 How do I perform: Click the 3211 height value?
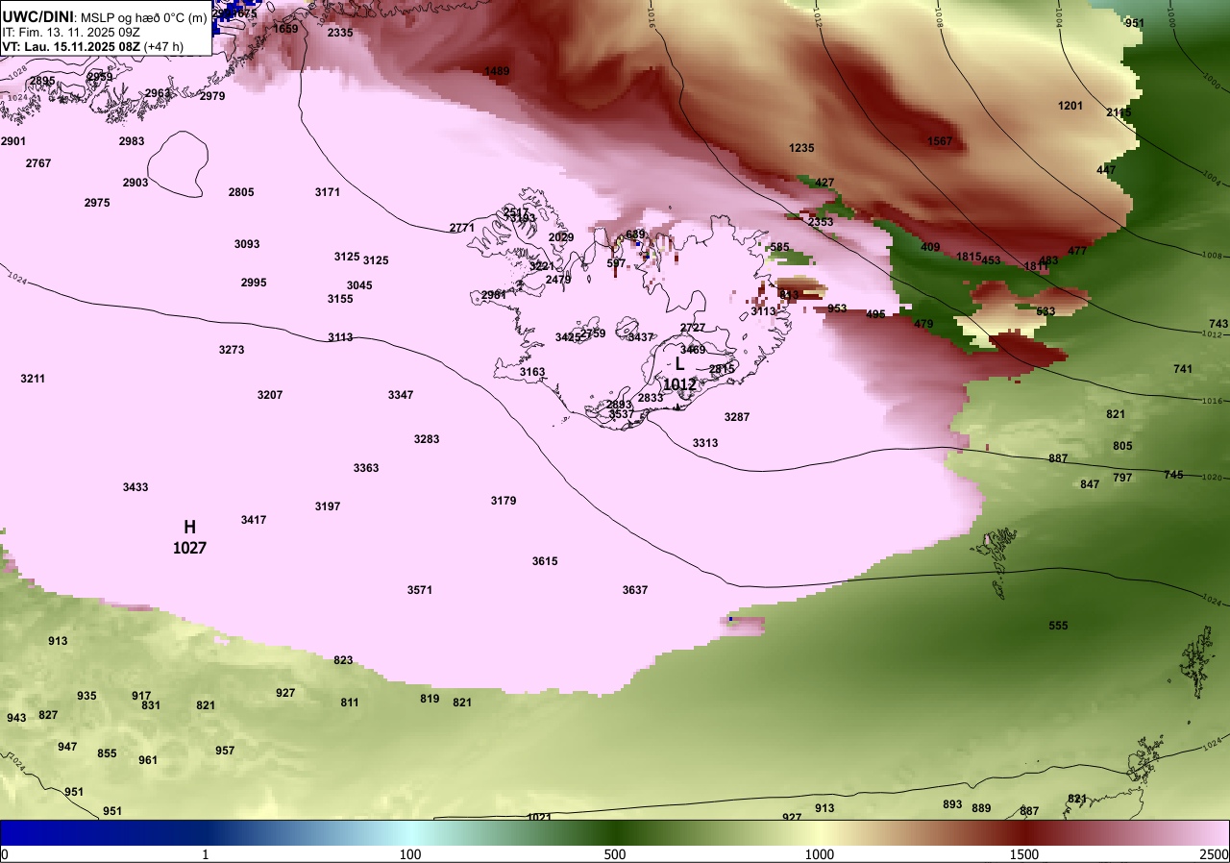[33, 379]
